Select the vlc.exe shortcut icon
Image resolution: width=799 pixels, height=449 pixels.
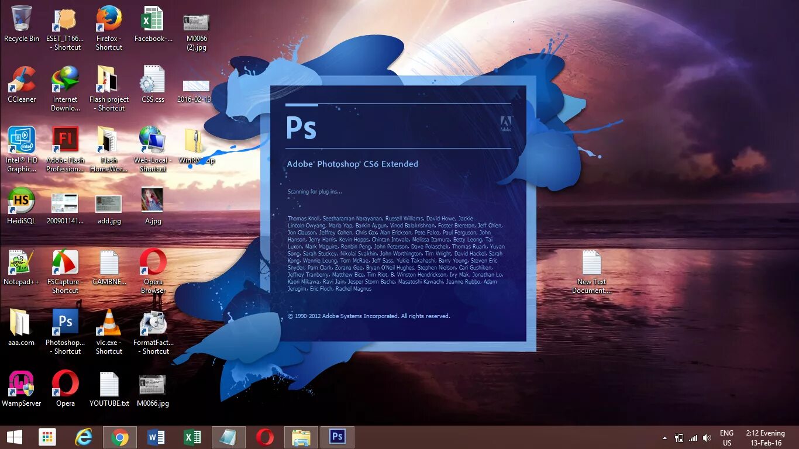pyautogui.click(x=109, y=322)
